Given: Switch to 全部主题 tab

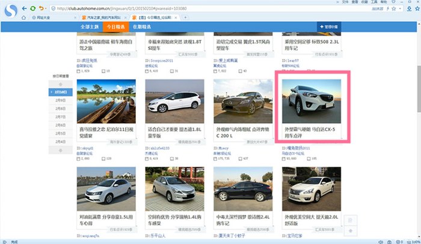Looking at the screenshot, I should click(x=88, y=27).
